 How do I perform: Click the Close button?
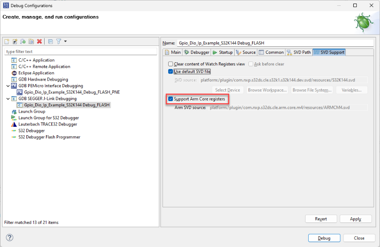[x=359, y=238]
